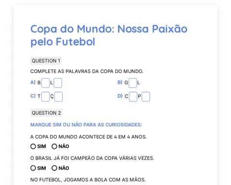Click the blue D) item label
The height and width of the screenshot is (185, 231).
[120, 96]
